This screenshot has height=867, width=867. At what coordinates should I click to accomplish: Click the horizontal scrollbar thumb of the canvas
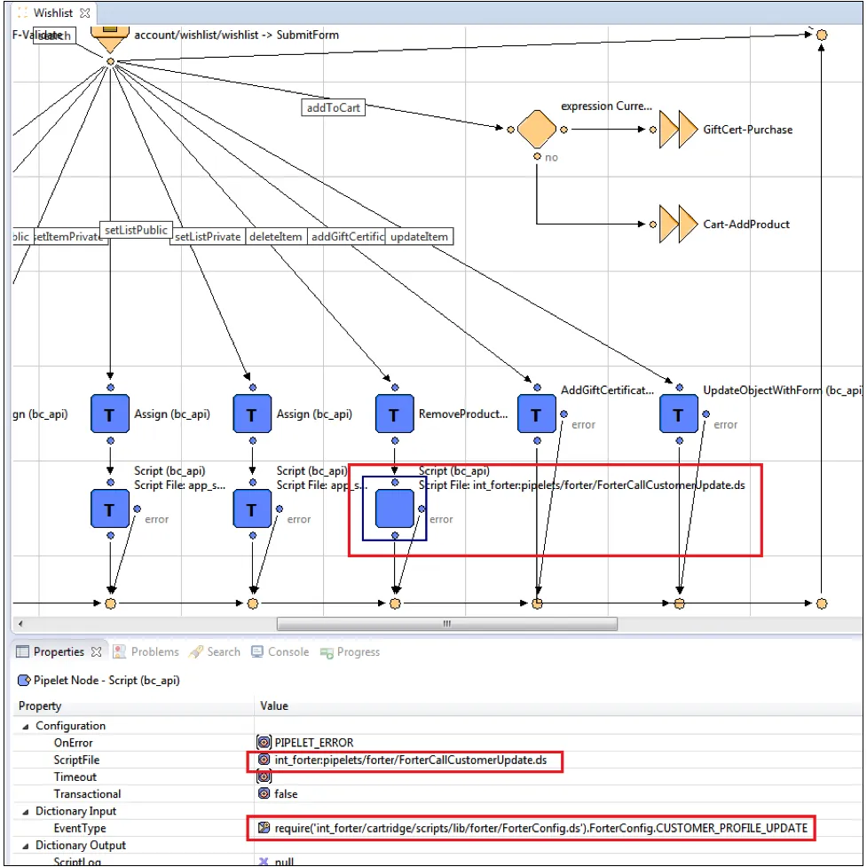[x=446, y=624]
